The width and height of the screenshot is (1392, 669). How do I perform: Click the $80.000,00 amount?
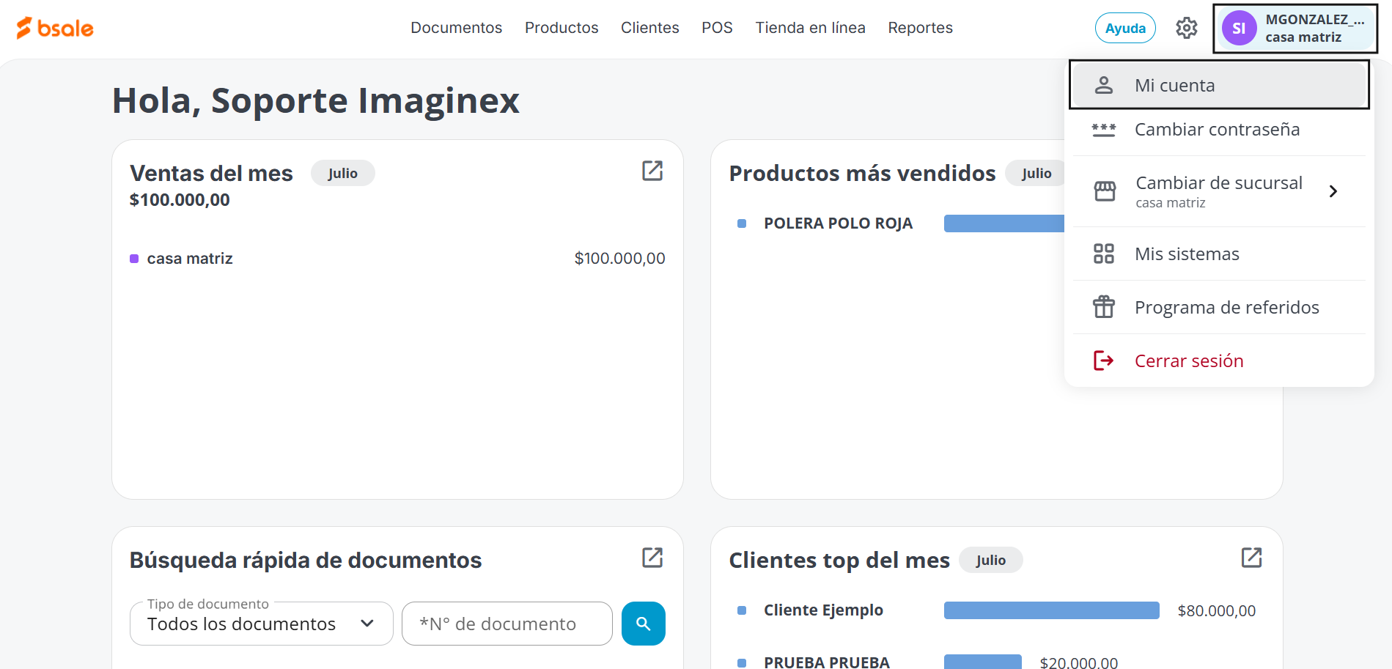tap(1217, 610)
